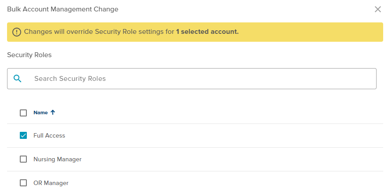Click the empty area of Nursing Manager row
The image size is (388, 196).
click(x=220, y=159)
